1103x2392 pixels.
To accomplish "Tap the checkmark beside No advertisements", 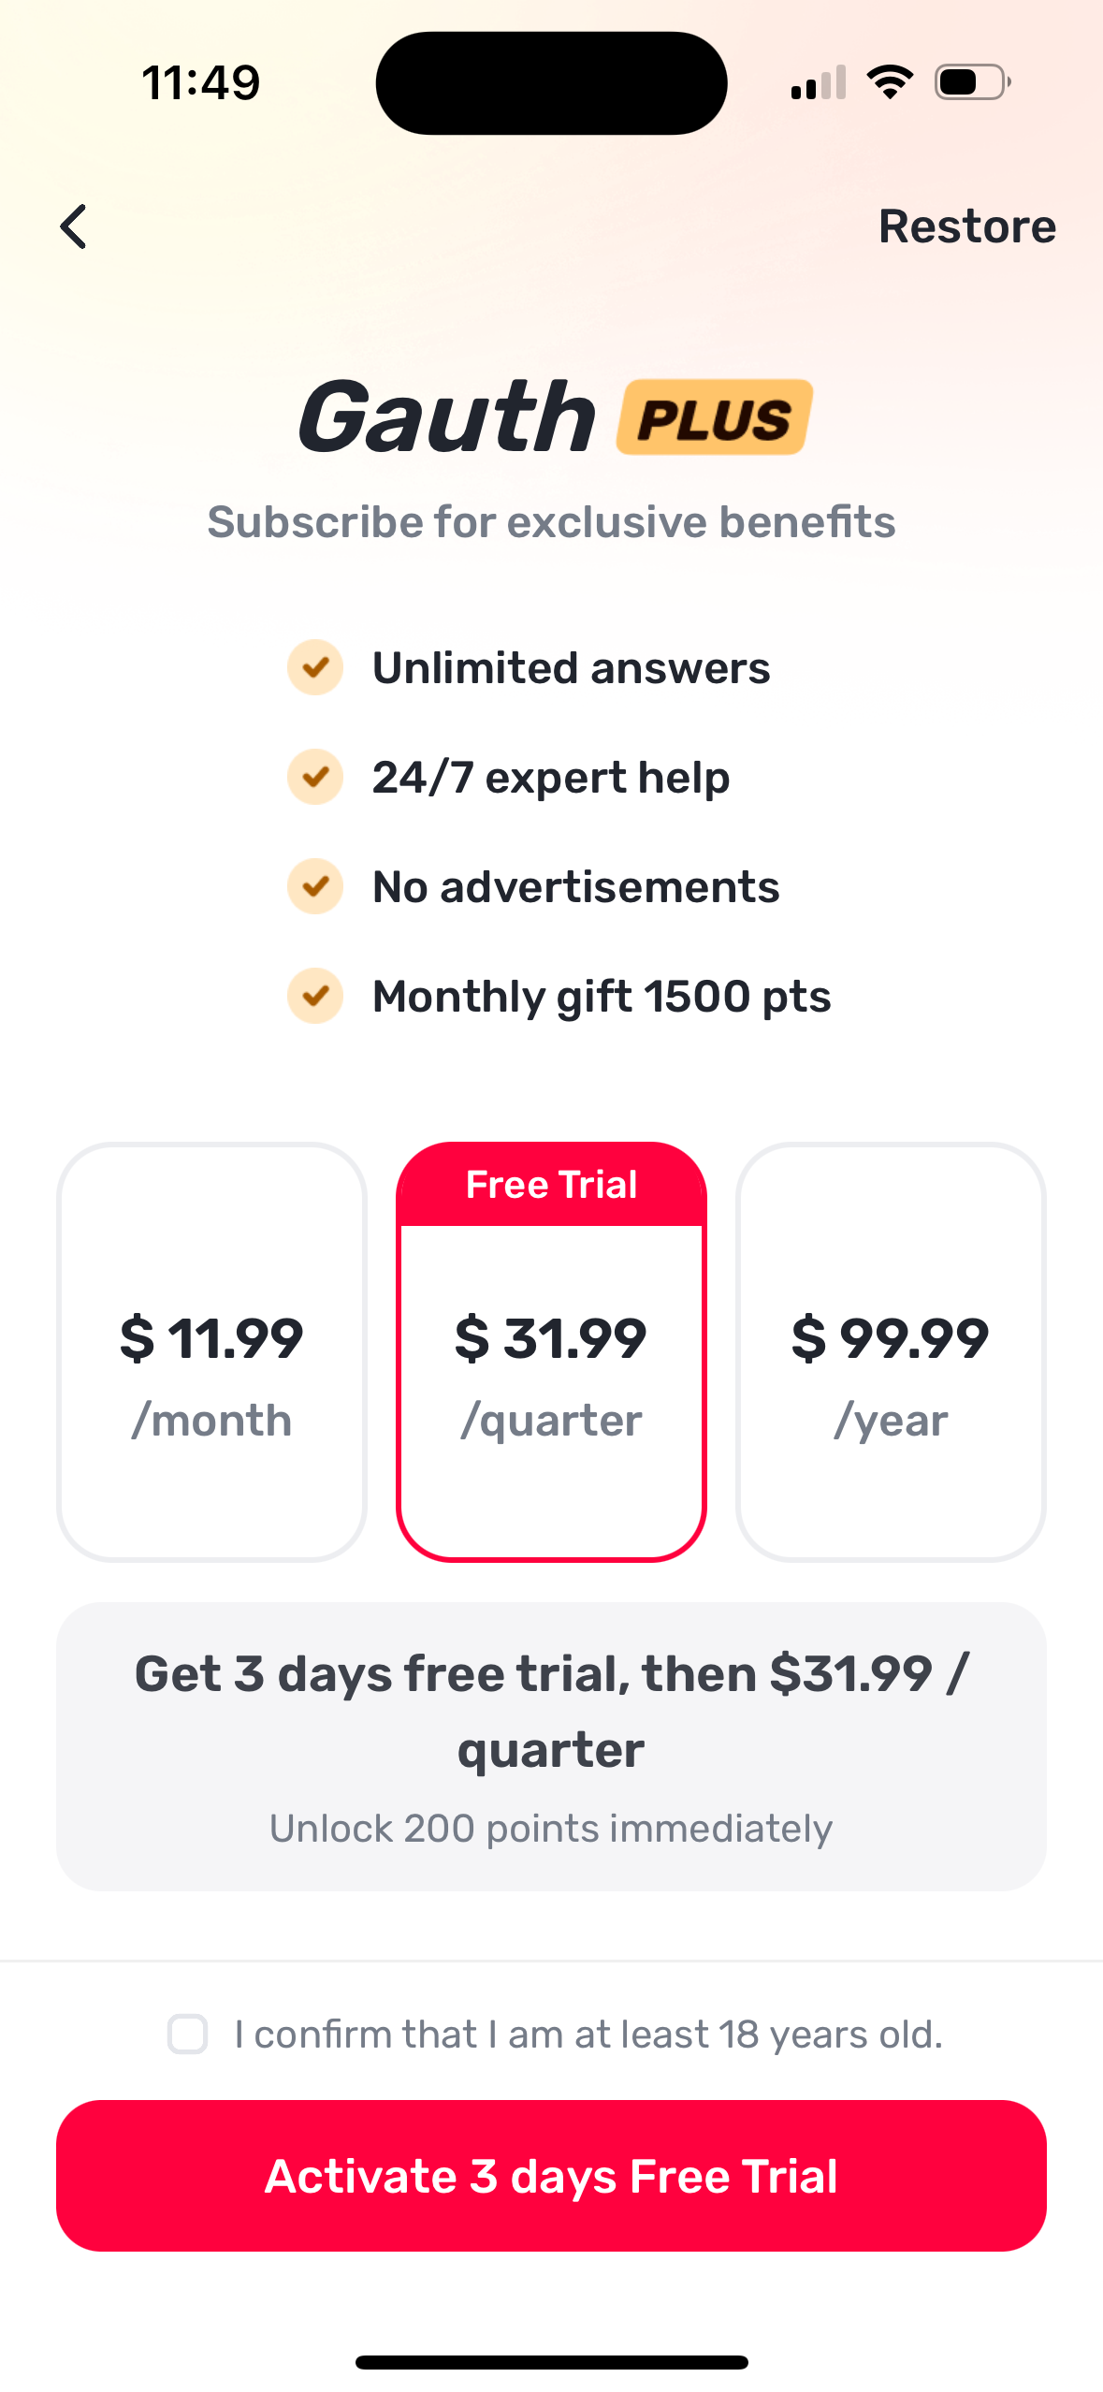I will [315, 887].
